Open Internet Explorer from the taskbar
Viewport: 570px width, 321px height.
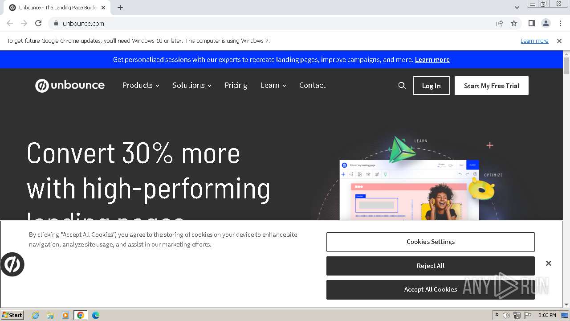coord(36,315)
